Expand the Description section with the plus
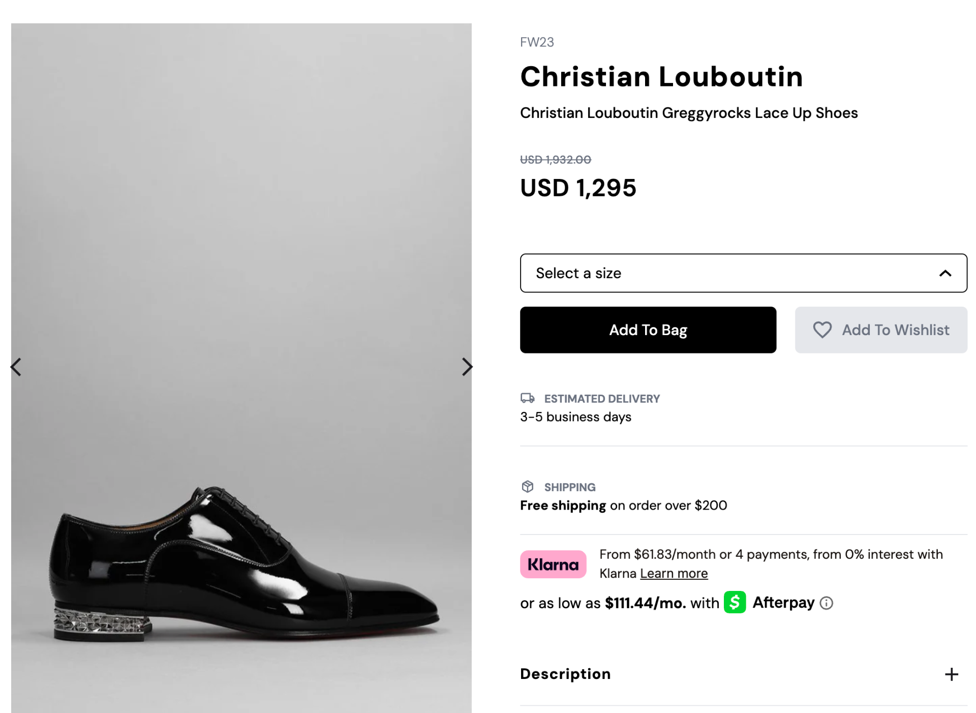The height and width of the screenshot is (713, 976). 951,674
